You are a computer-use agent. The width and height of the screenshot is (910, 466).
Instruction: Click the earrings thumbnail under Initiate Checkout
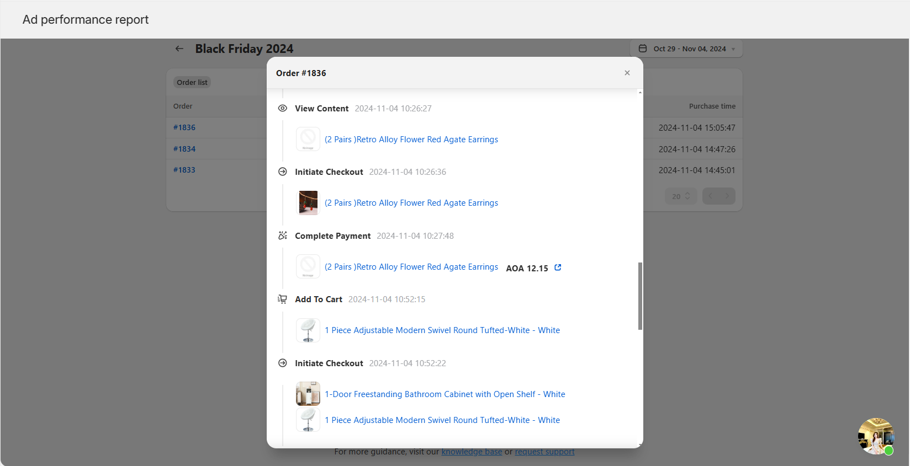308,203
